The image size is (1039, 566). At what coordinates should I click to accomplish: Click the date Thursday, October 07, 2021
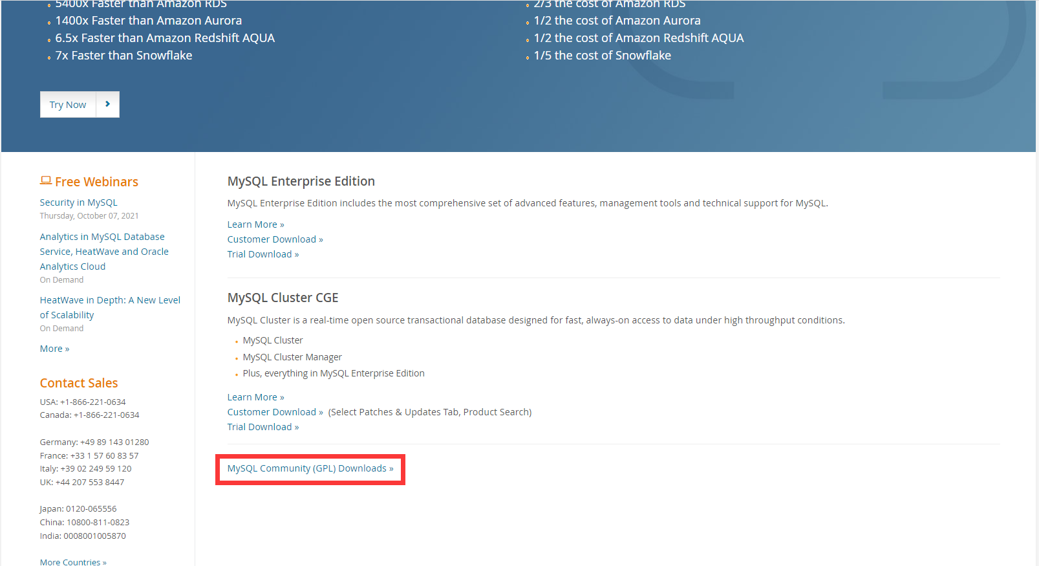(89, 216)
